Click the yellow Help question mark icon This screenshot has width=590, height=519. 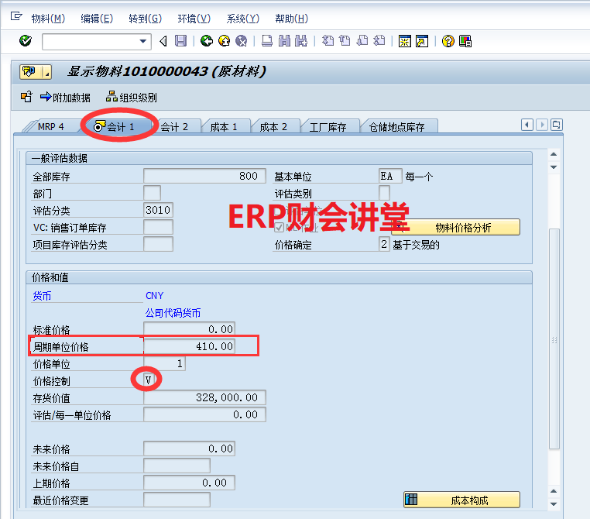click(x=448, y=41)
